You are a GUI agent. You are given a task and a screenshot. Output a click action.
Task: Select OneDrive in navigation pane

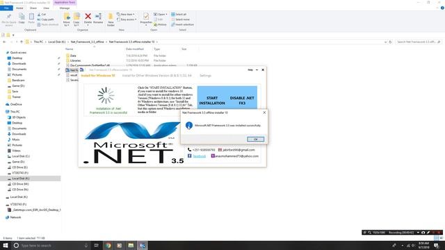[16, 104]
